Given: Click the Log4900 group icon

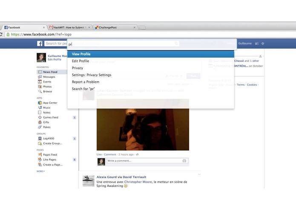Looking at the screenshot, I should pyautogui.click(x=40, y=139).
